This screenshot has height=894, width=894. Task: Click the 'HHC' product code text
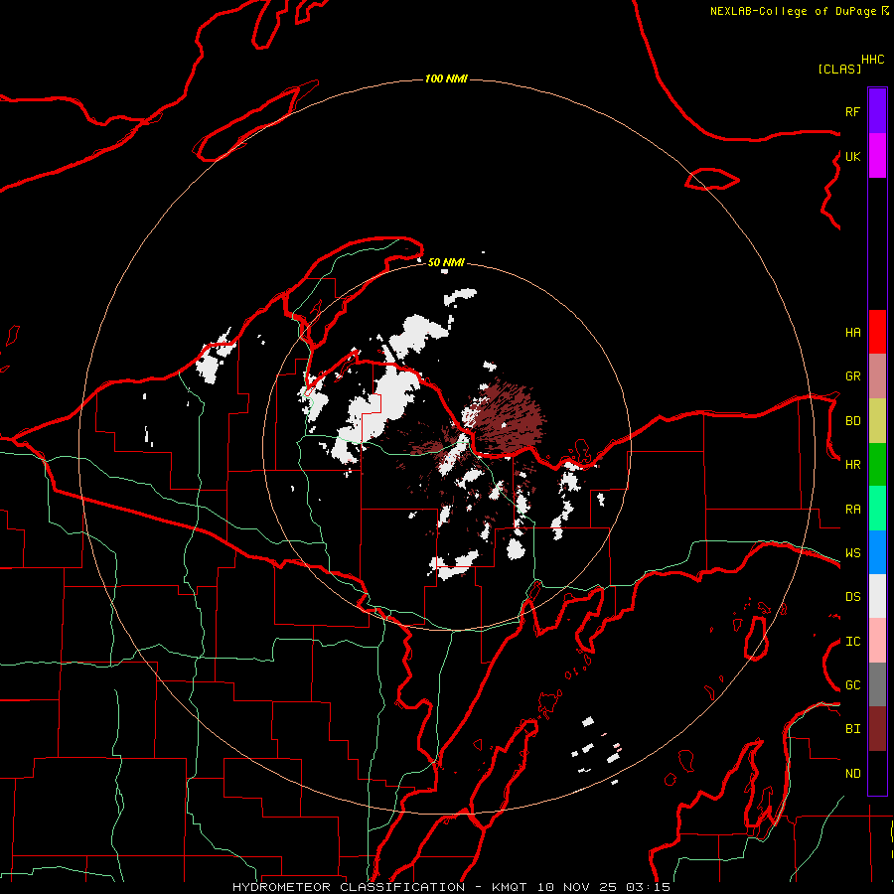[x=872, y=60]
